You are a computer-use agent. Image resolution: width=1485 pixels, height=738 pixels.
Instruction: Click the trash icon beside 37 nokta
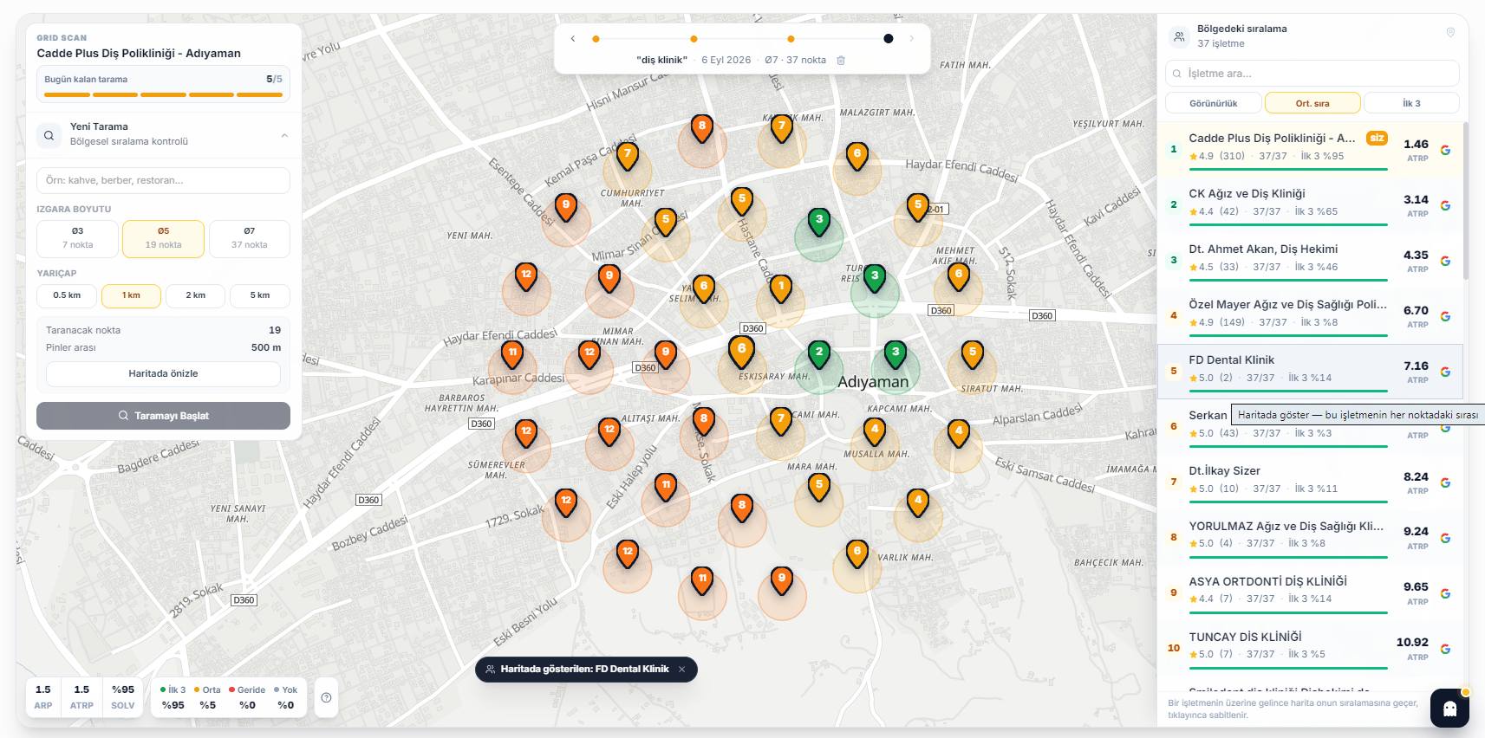click(x=840, y=61)
